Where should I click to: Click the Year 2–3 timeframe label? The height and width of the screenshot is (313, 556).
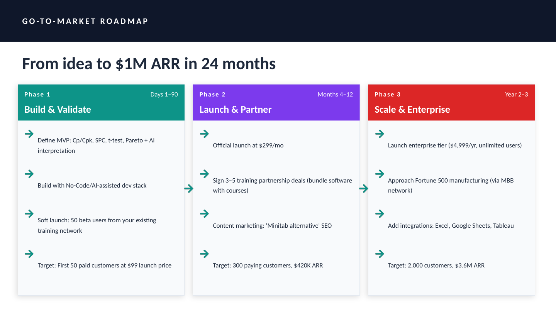coord(516,95)
